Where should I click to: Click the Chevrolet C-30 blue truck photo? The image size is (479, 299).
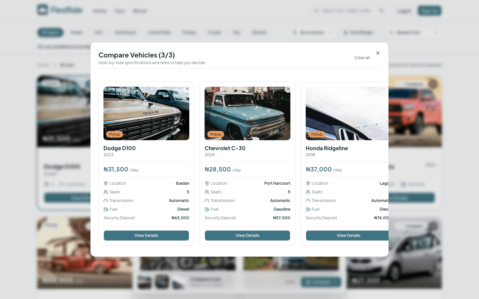tap(247, 114)
